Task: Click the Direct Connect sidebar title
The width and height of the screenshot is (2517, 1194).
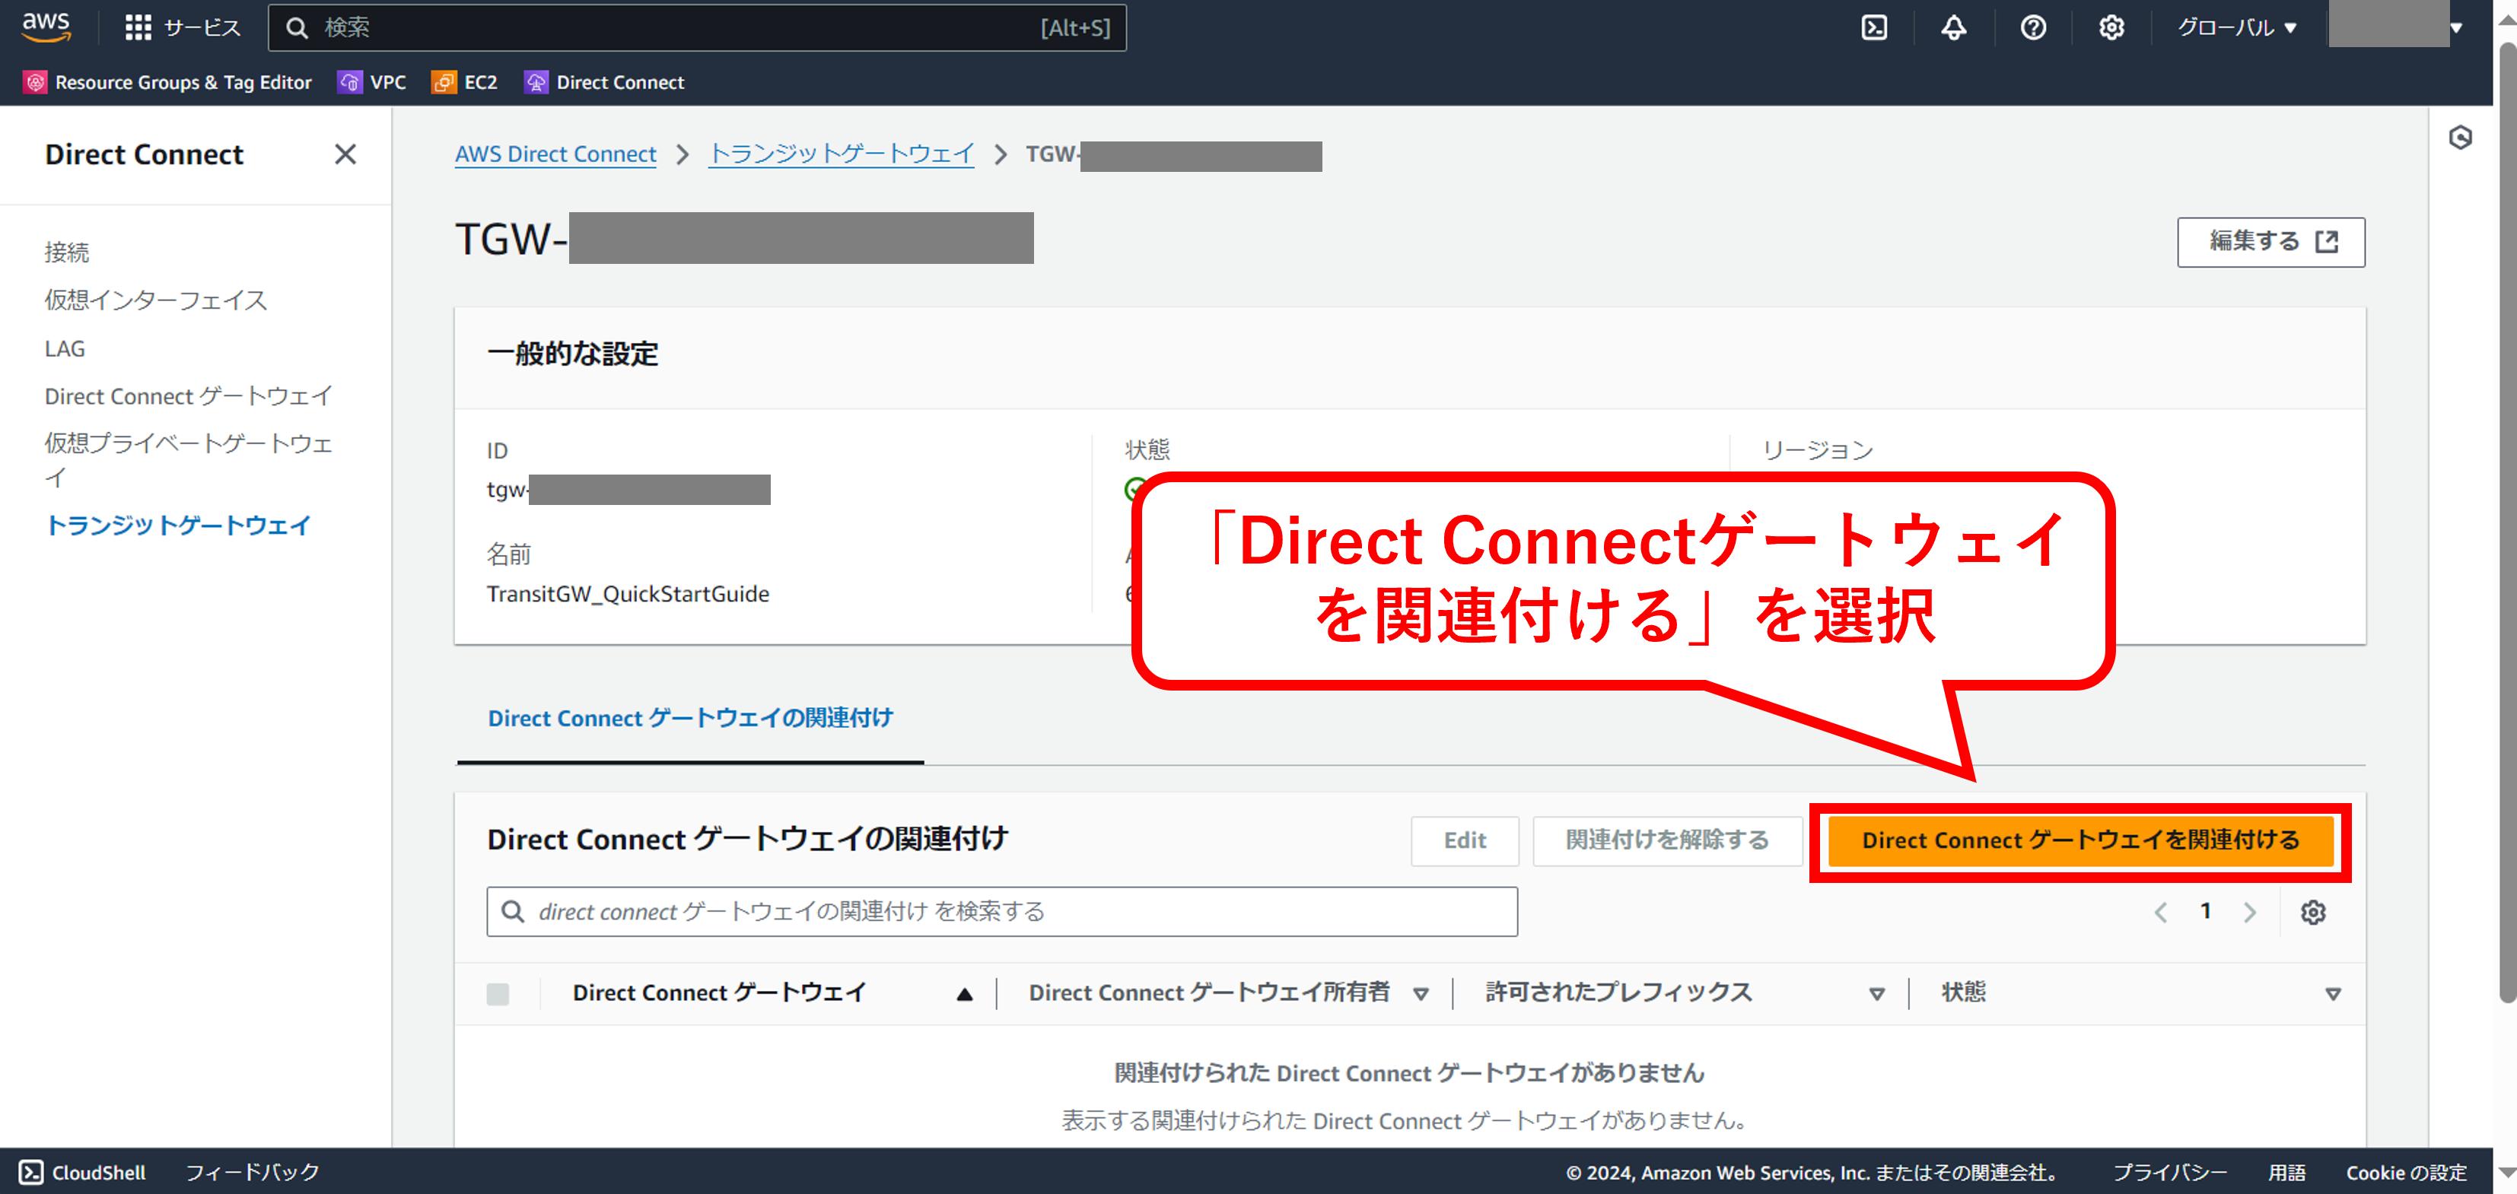Action: 144,154
